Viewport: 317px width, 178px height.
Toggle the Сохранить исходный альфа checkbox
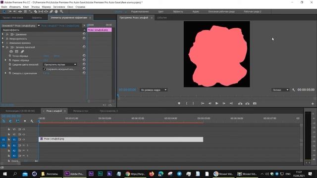45,69
